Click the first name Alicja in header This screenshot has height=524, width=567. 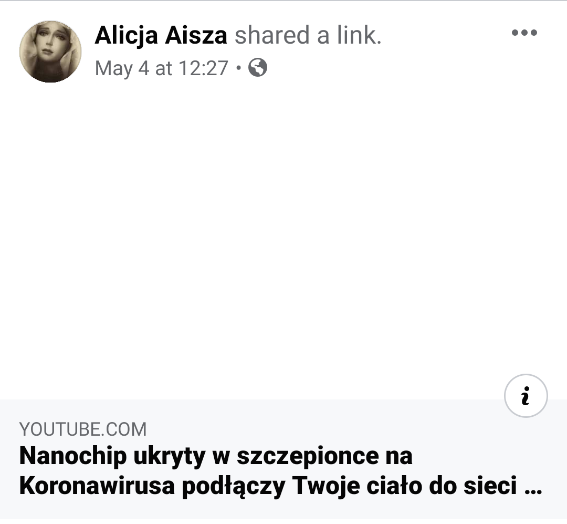(x=127, y=36)
